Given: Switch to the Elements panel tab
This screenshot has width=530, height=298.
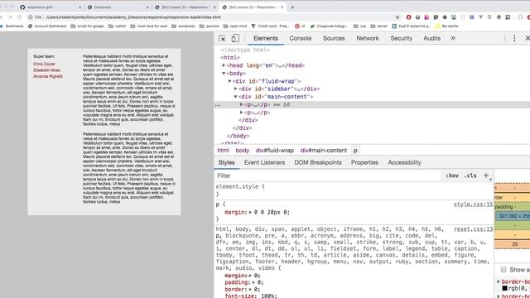Looking at the screenshot, I should 266,38.
